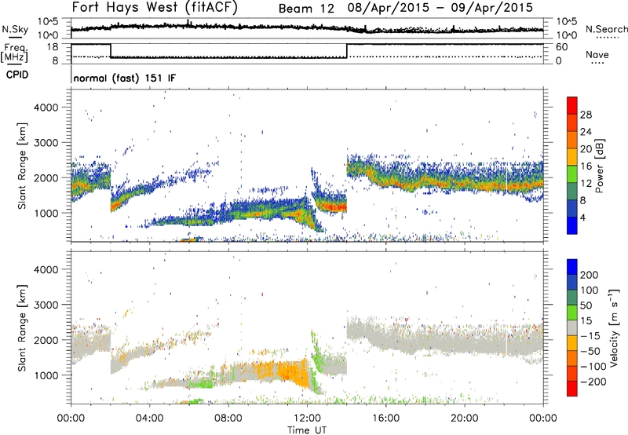
Task: Click the 'N.Search' legend label
Action: coord(606,29)
